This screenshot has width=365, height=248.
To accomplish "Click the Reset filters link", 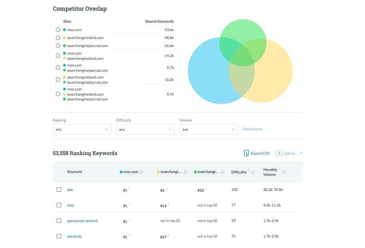I will click(x=252, y=129).
